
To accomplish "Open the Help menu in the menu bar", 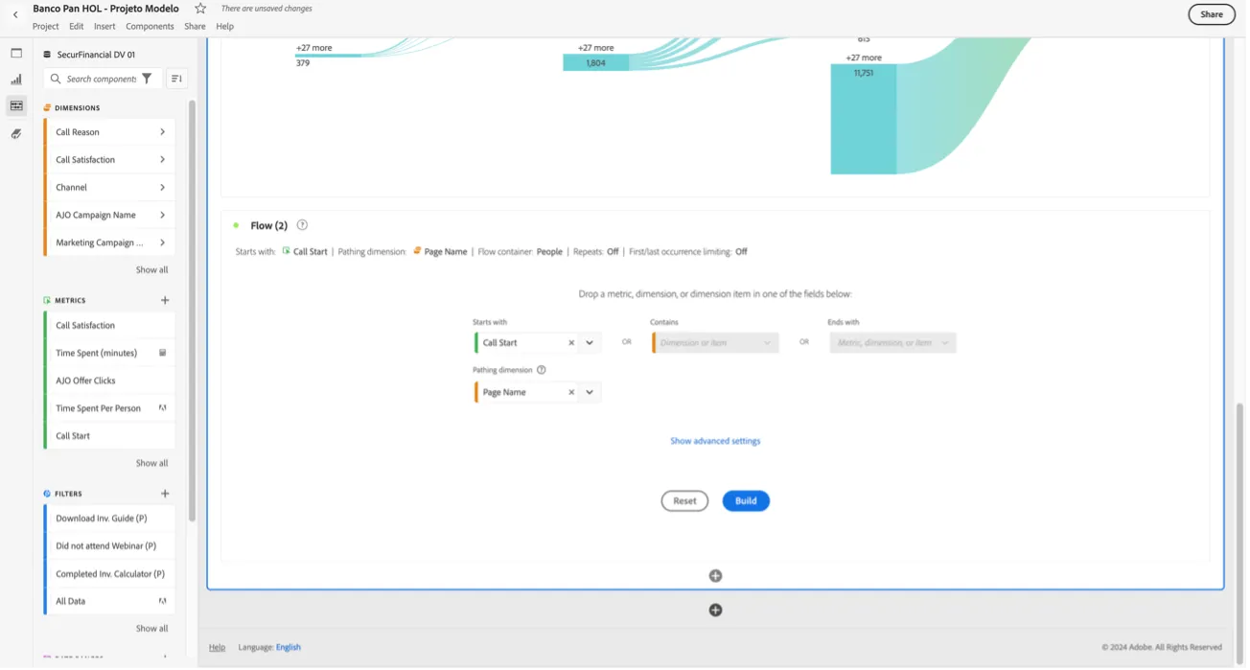I will pyautogui.click(x=224, y=26).
